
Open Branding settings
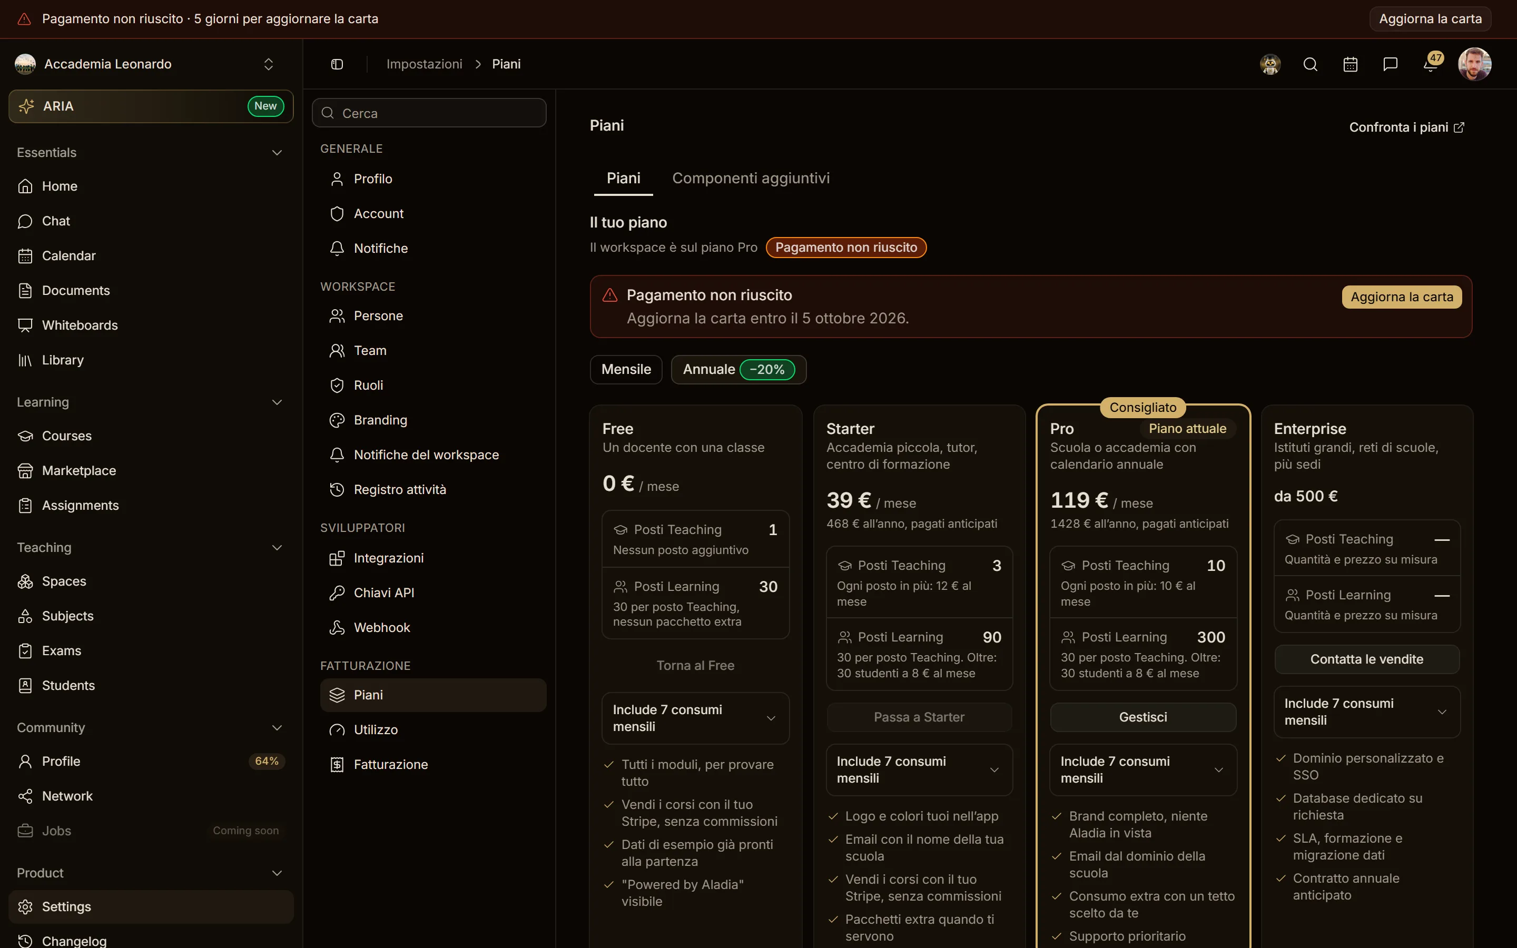(433, 420)
